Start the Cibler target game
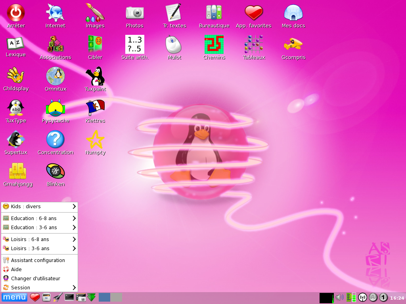This screenshot has width=406, height=304. pyautogui.click(x=95, y=44)
